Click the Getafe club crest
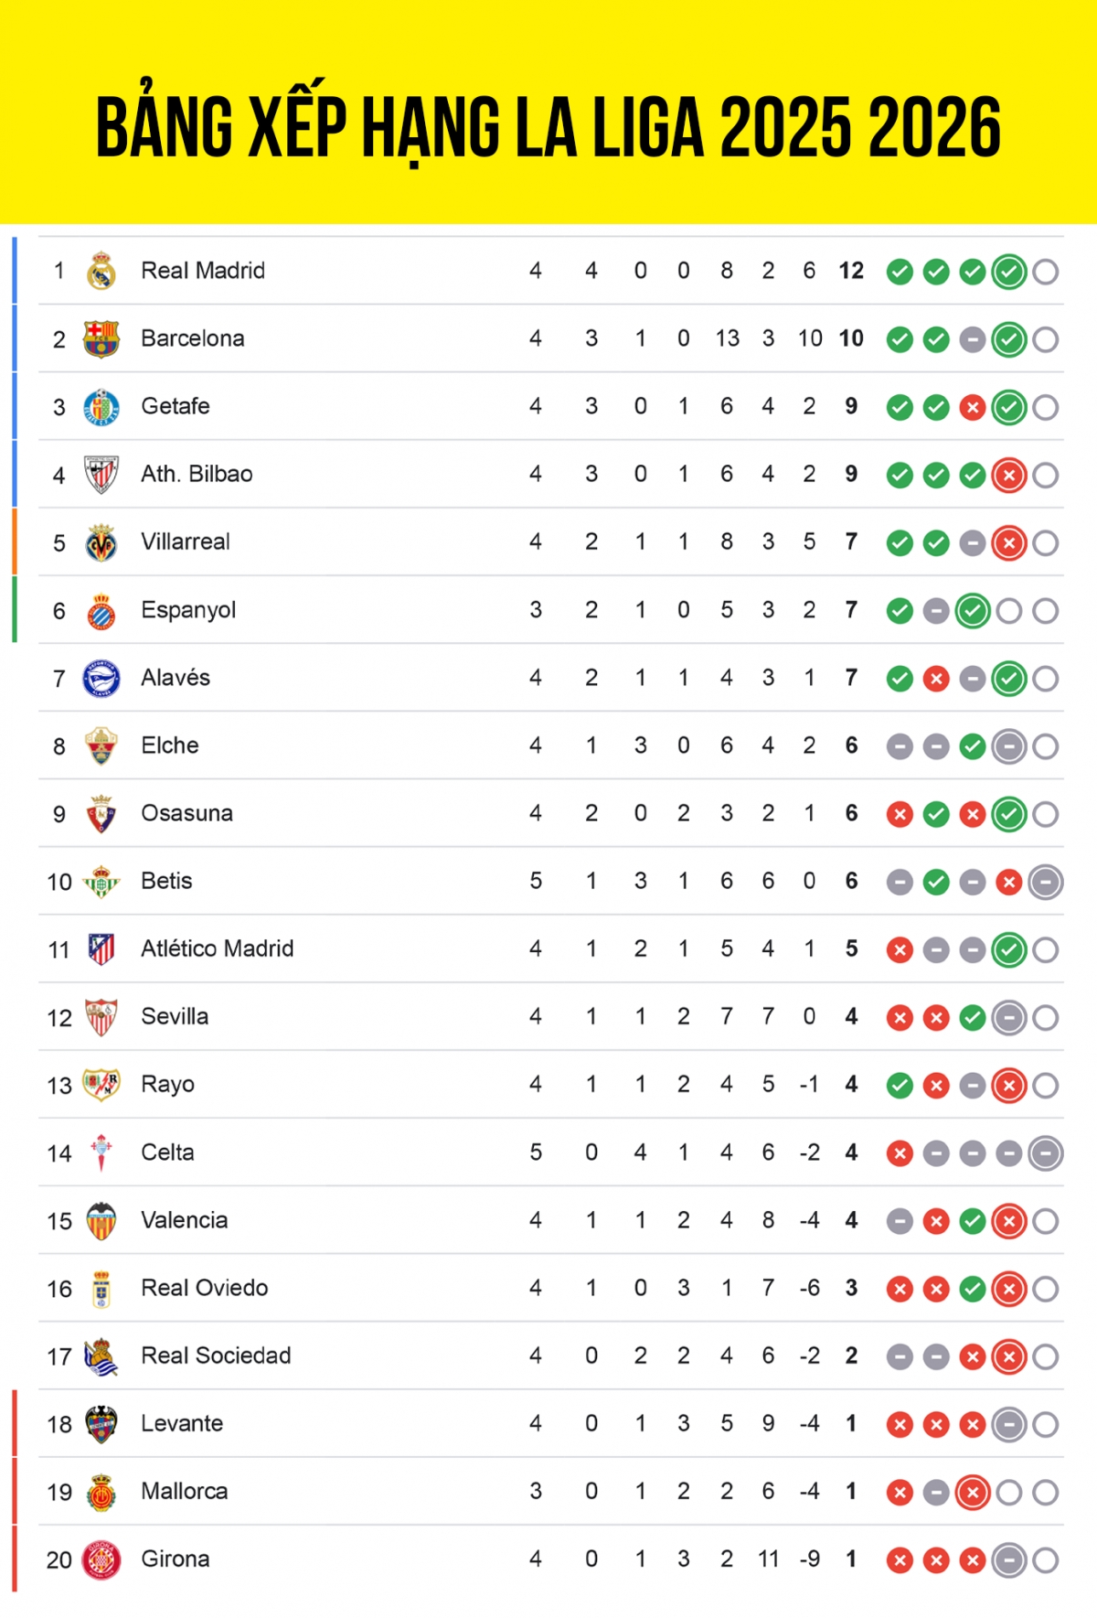Viewport: 1097px width, 1618px height. (101, 407)
